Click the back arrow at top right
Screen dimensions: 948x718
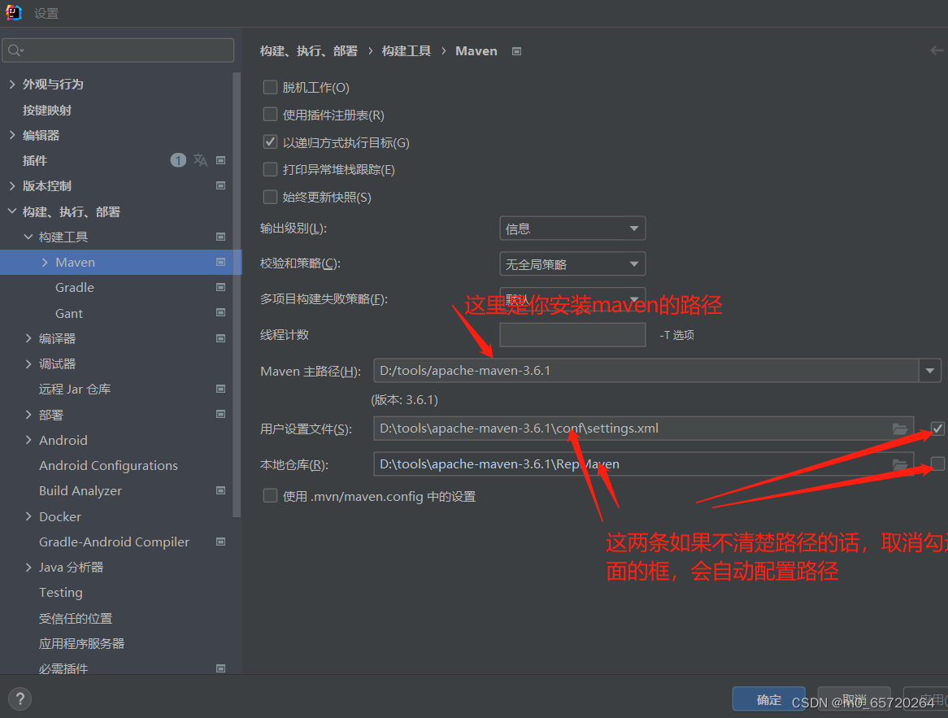[x=937, y=50]
